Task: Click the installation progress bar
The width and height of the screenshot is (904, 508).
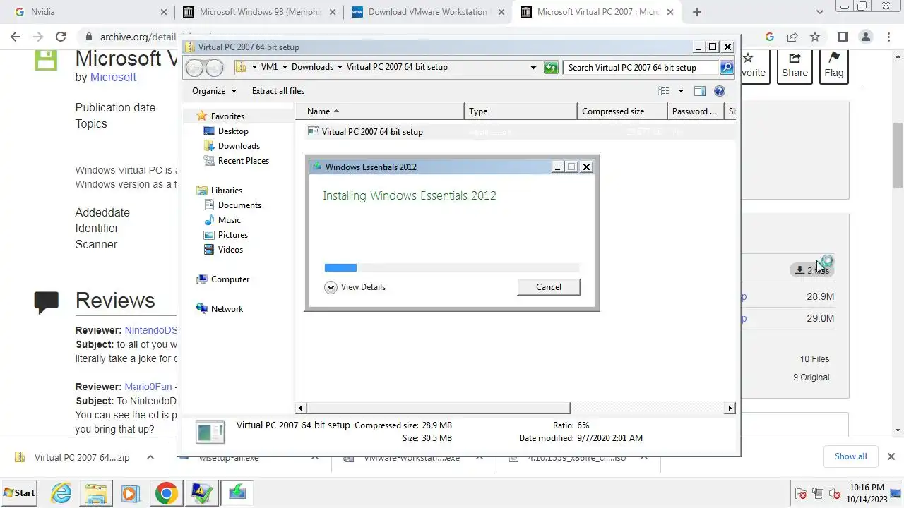Action: [452, 267]
